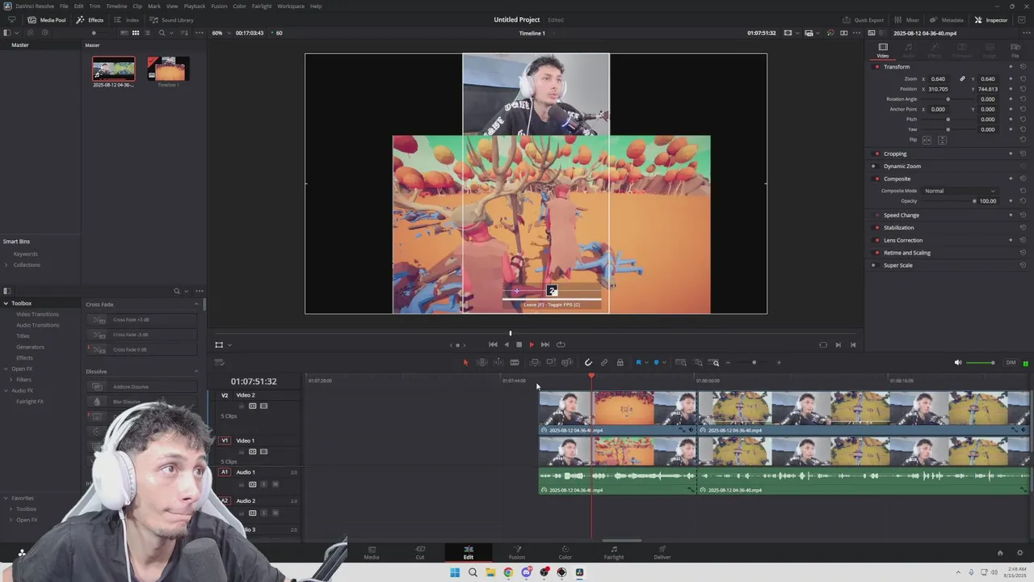Screen dimensions: 1034x582
Task: Open the audio Mixer panel
Action: click(x=906, y=19)
